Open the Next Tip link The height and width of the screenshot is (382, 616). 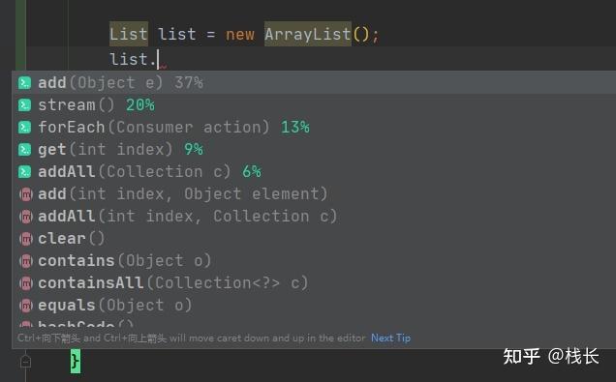pos(390,338)
